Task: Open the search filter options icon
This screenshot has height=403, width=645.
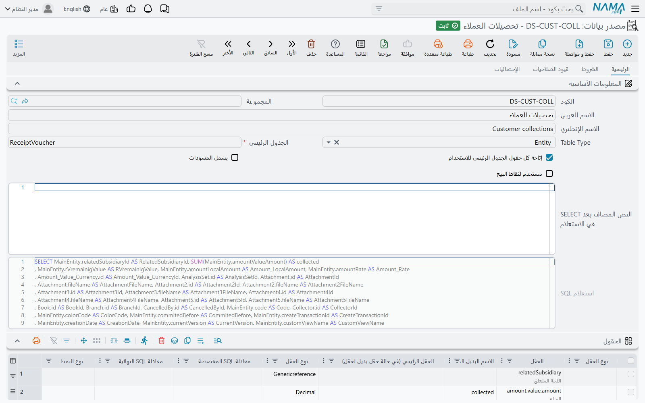Action: [379, 9]
